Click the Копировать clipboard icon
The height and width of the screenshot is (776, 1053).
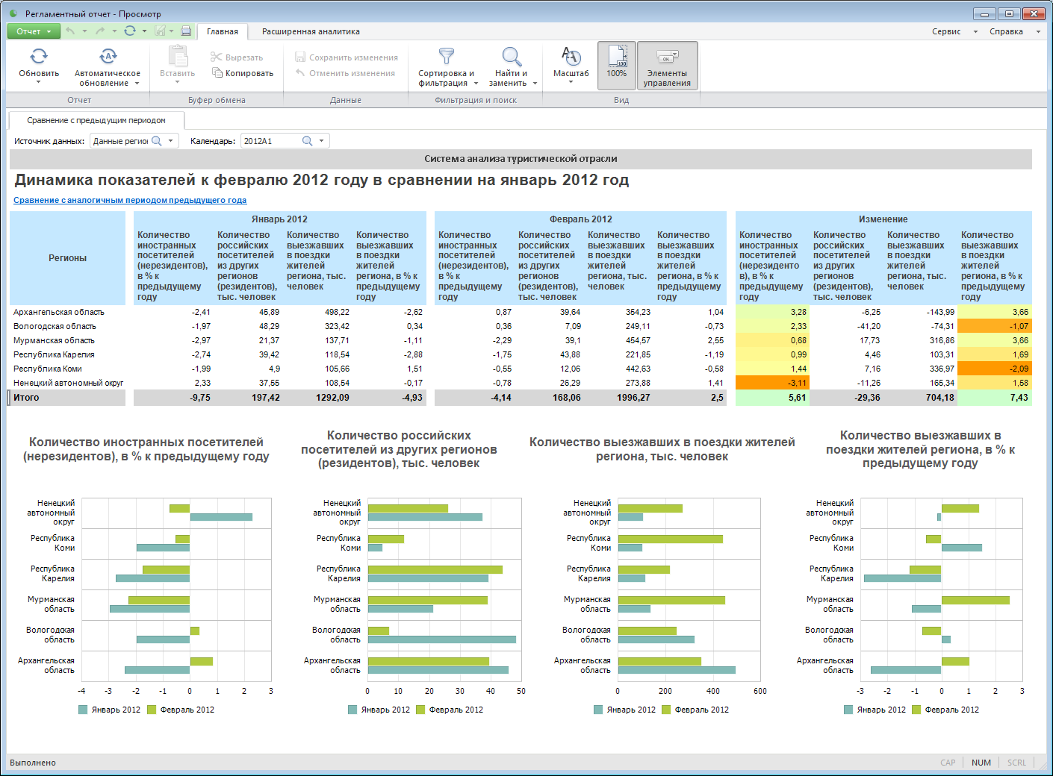217,73
